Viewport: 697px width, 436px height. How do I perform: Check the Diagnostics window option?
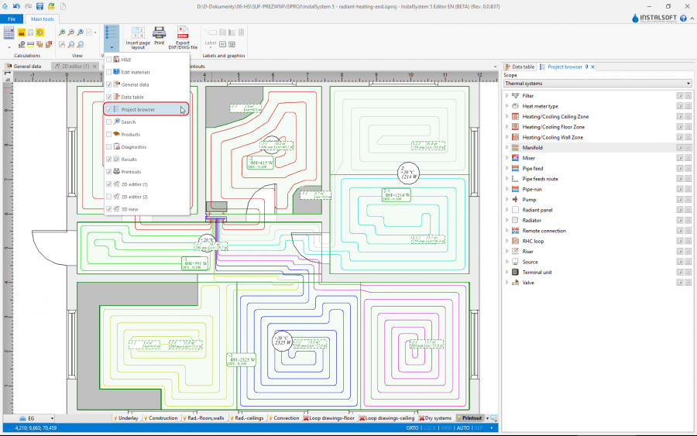click(x=109, y=147)
